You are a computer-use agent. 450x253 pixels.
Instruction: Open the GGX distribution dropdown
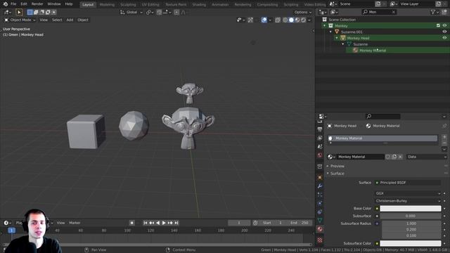point(408,193)
